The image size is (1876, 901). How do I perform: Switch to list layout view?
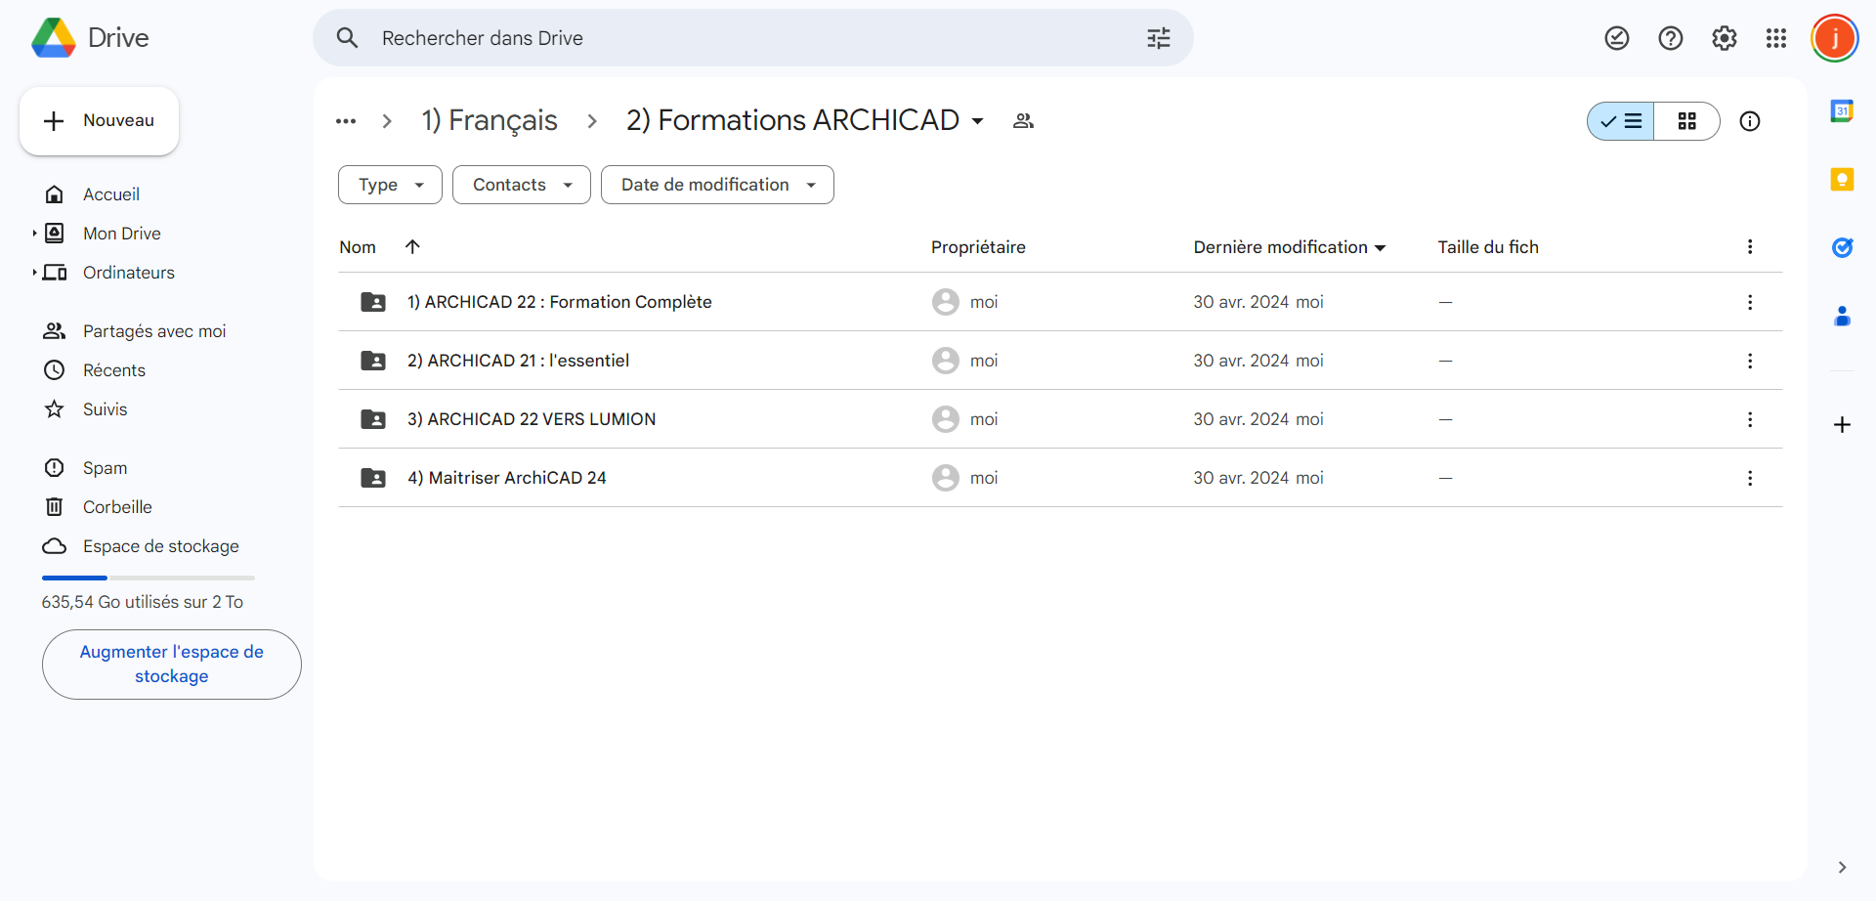point(1621,121)
